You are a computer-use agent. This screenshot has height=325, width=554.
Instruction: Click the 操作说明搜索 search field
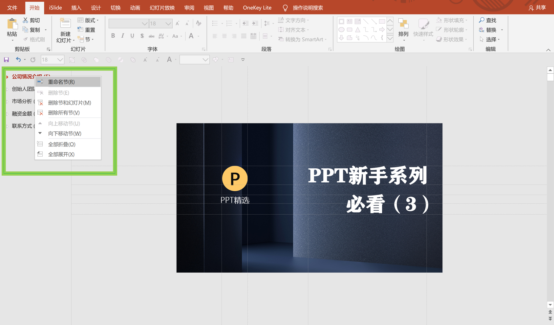tap(308, 8)
